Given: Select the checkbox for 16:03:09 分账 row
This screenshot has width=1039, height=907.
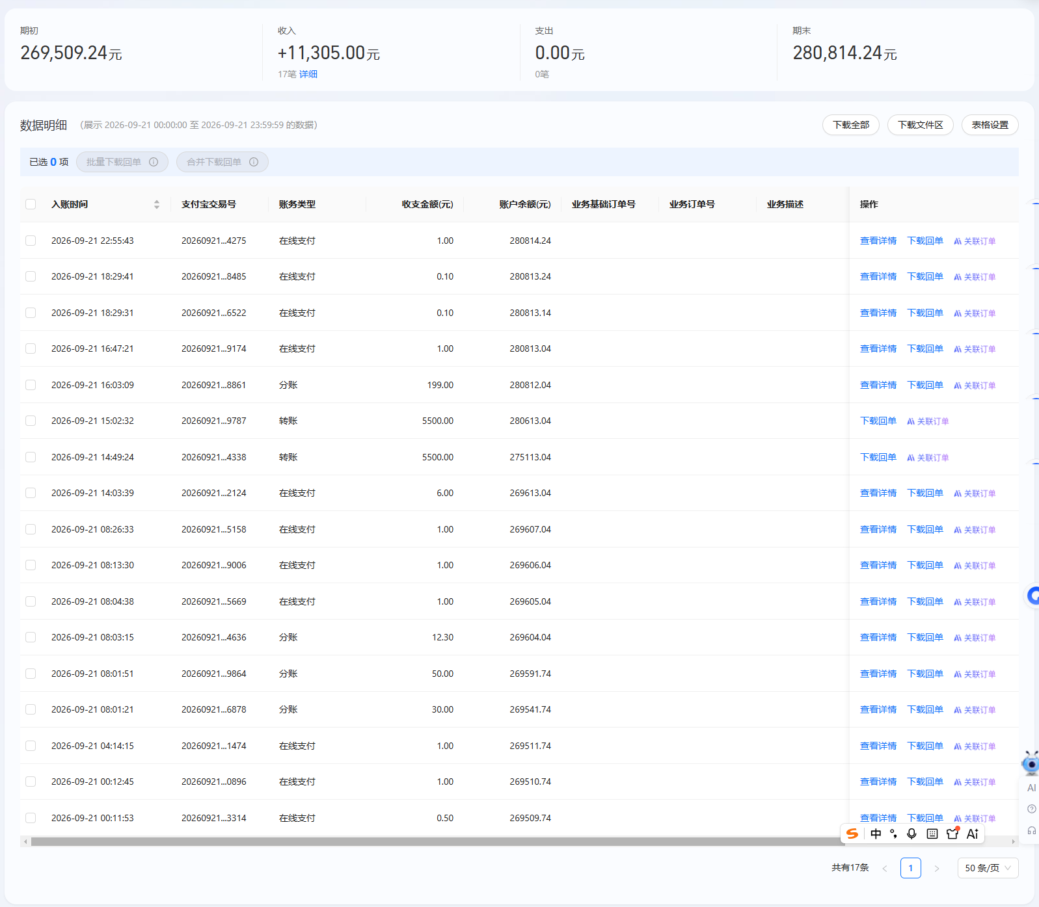Looking at the screenshot, I should coord(31,385).
